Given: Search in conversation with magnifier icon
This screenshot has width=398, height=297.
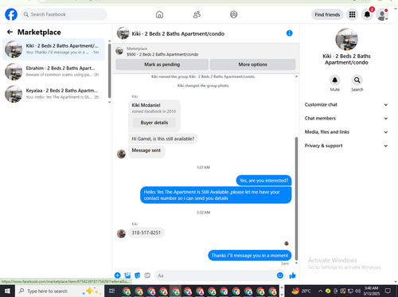Looking at the screenshot, I should (x=357, y=80).
